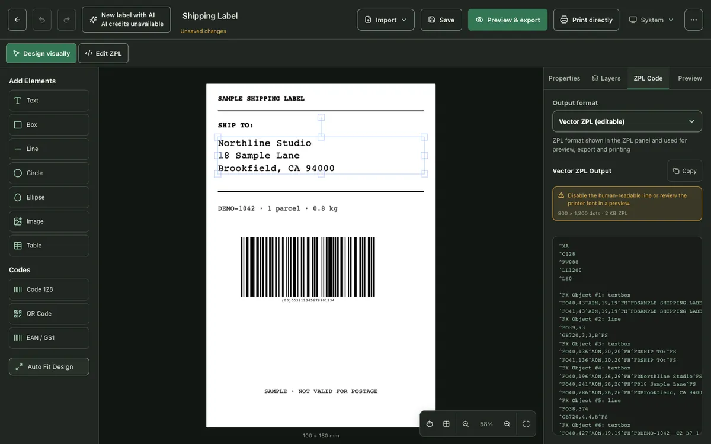Open the Preview tab

690,78
